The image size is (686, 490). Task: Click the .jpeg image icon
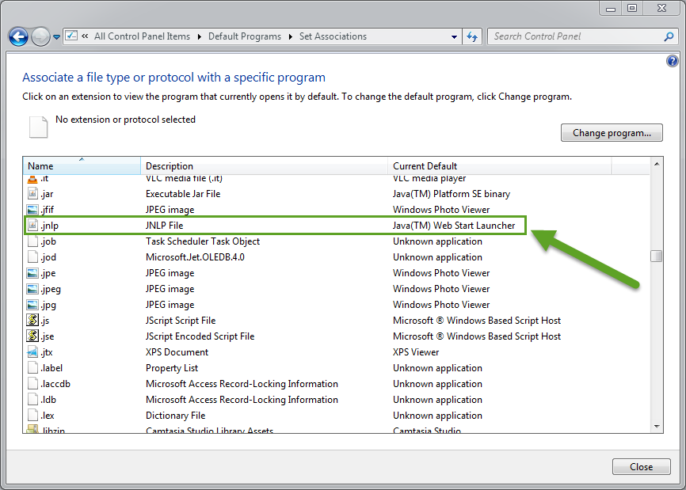(x=32, y=288)
